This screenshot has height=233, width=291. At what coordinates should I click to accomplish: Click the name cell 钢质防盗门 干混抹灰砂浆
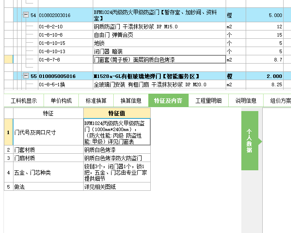pyautogui.click(x=159, y=27)
